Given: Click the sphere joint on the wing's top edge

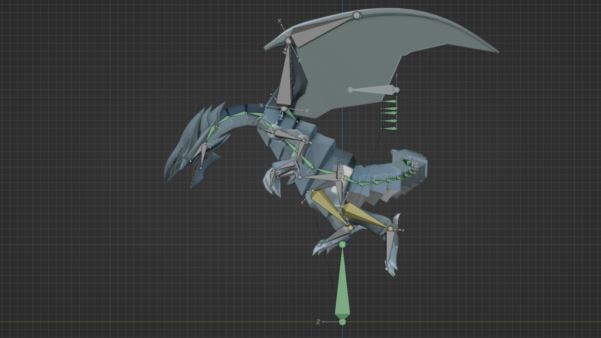Looking at the screenshot, I should coord(357,15).
